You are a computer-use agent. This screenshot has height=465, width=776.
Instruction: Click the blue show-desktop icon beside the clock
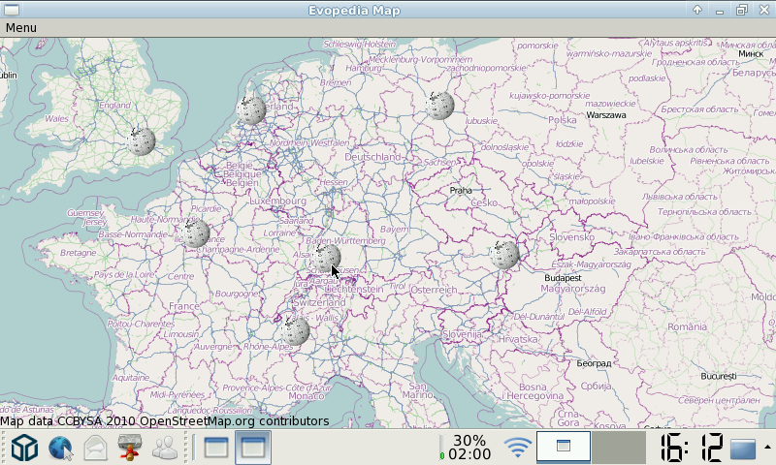743,449
